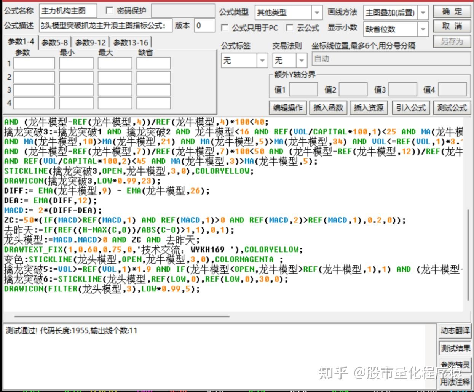Click the 测试通过 result message
Image resolution: width=474 pixels, height=392 pixels.
72,330
